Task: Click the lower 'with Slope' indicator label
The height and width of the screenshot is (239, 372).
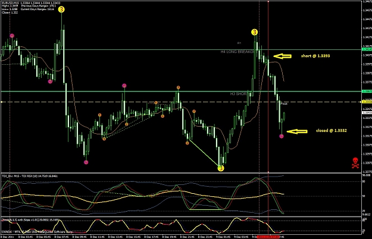Action: [x=30, y=220]
